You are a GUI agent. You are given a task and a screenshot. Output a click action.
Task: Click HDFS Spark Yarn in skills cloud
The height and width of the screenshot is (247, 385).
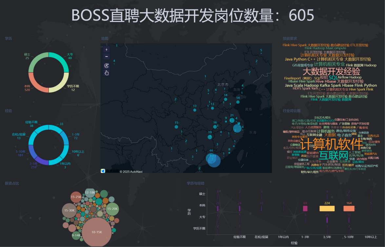(305, 88)
